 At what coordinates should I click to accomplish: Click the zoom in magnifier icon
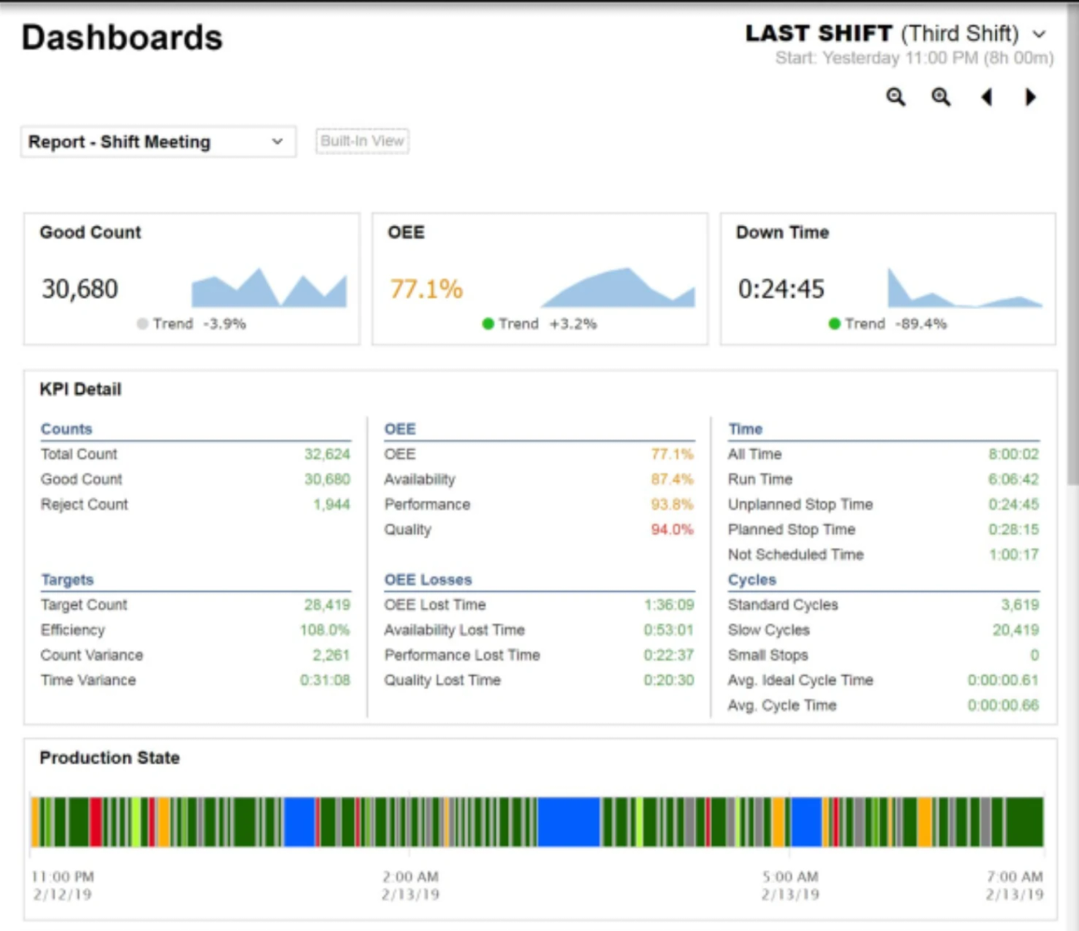click(x=941, y=97)
